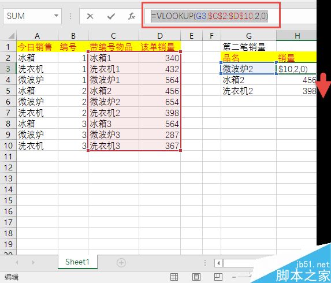The image size is (331, 283).
Task: Select row 11 header
Action: (8, 157)
